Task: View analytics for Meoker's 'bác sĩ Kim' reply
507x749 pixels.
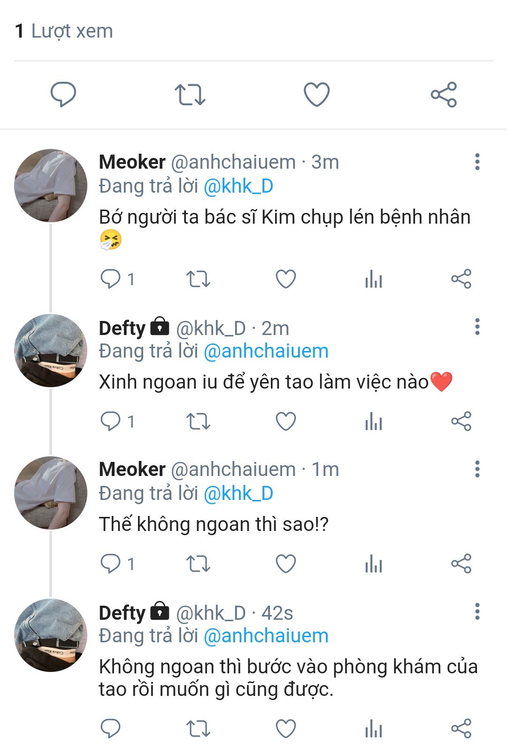Action: point(373,279)
